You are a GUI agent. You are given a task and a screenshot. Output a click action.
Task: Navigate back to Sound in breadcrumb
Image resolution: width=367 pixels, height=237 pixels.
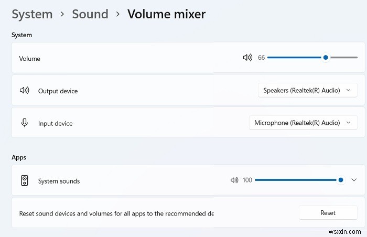tap(90, 14)
